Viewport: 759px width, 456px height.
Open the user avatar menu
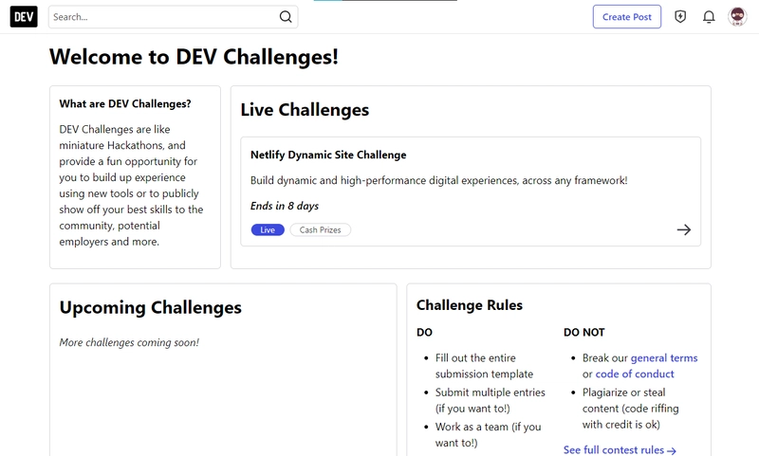coord(737,17)
